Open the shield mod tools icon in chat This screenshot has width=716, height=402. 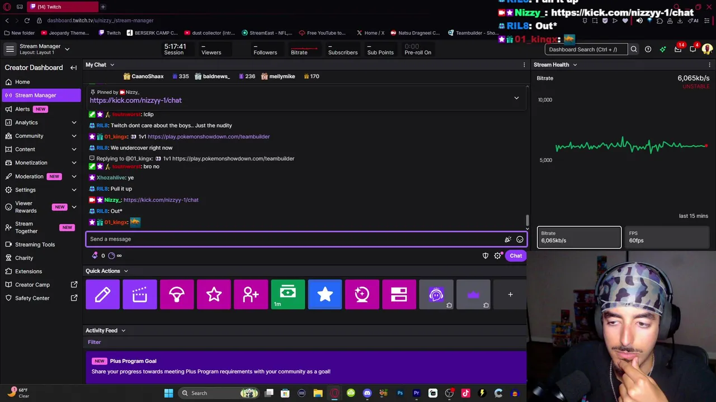(x=486, y=256)
